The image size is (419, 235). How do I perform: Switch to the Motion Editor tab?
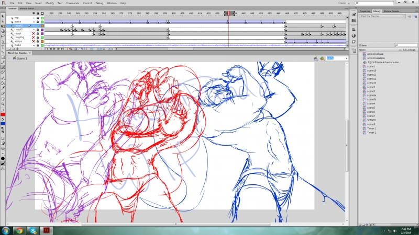(26, 9)
